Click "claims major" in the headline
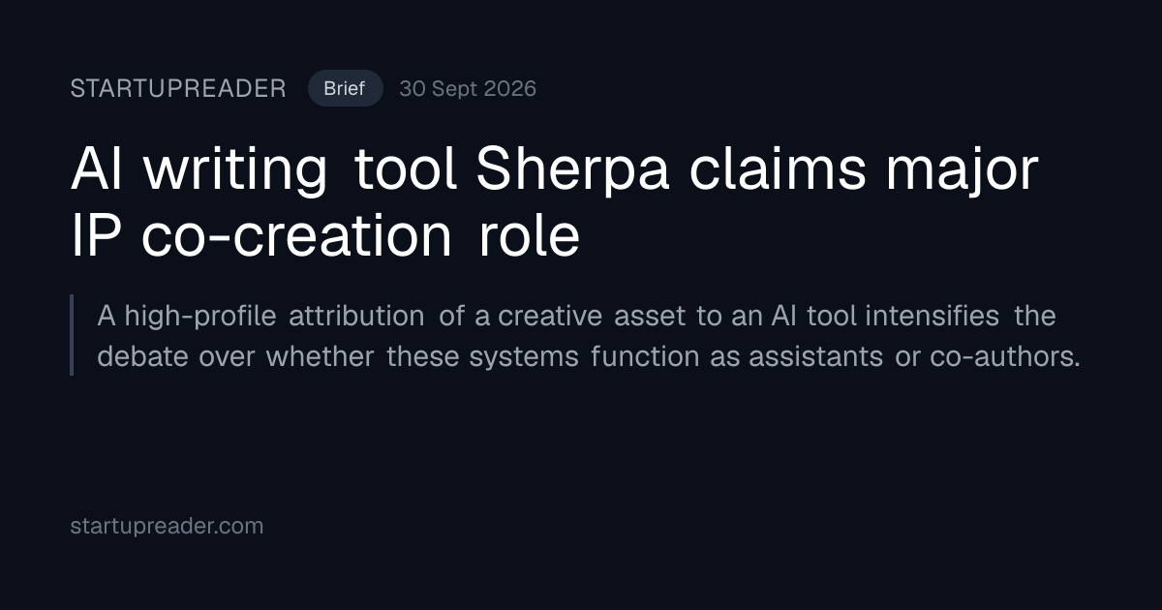The image size is (1162, 610). pos(865,170)
